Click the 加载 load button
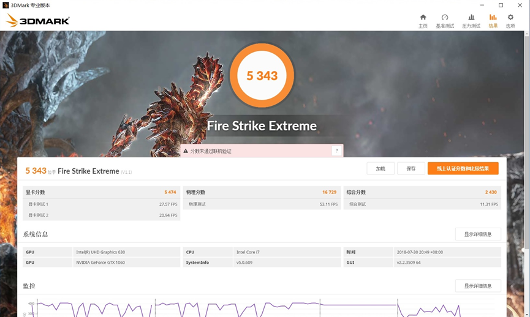 tap(380, 168)
